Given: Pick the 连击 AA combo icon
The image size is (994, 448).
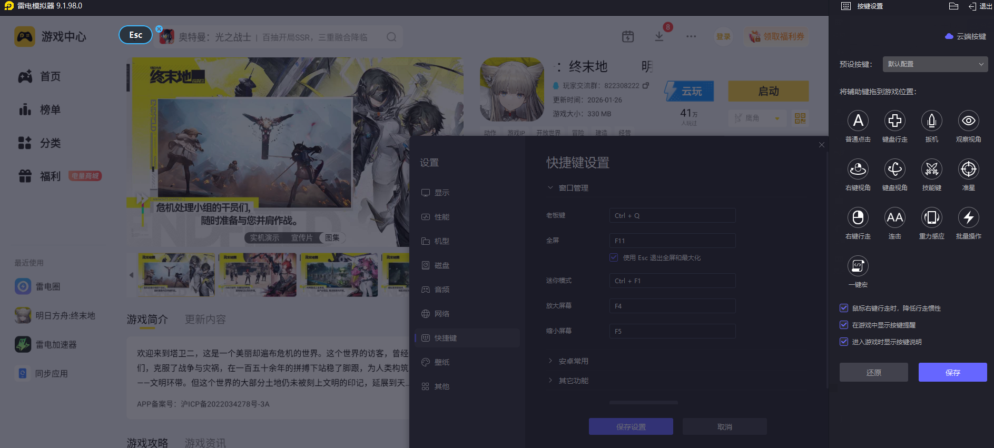Looking at the screenshot, I should 895,217.
